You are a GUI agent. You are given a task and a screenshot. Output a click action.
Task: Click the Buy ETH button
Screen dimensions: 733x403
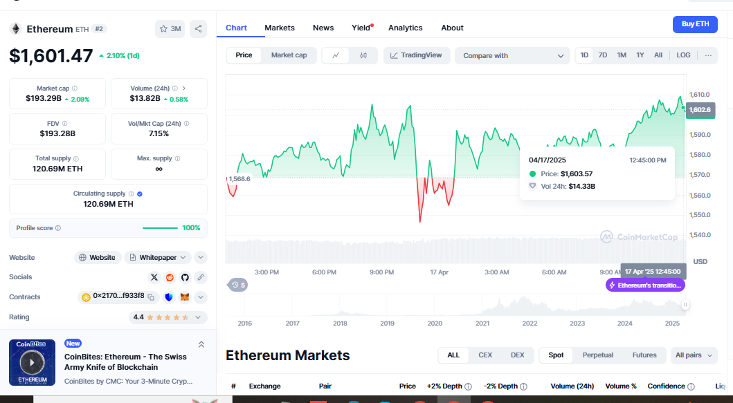click(x=695, y=24)
